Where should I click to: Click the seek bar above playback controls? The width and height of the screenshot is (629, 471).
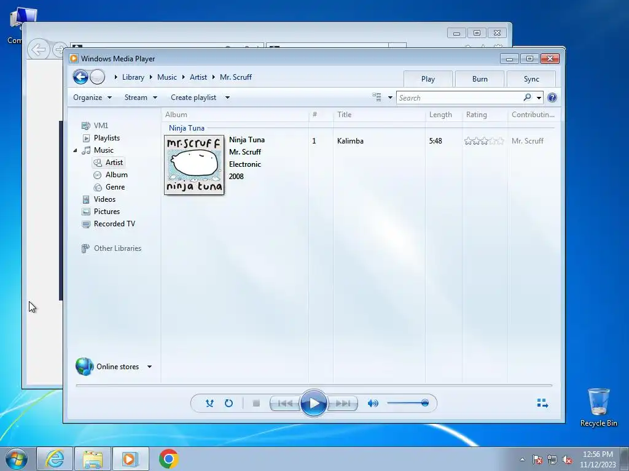(x=314, y=385)
